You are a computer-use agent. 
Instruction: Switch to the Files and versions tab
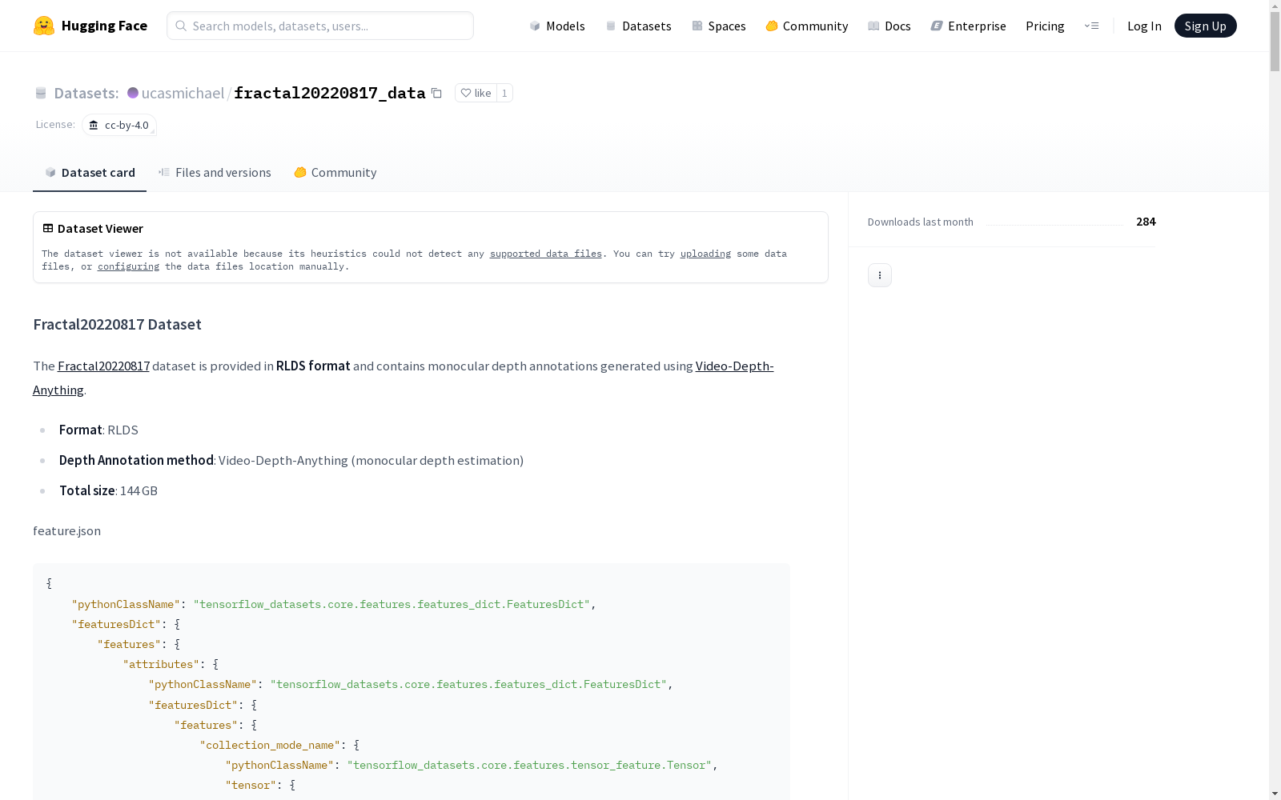point(215,173)
